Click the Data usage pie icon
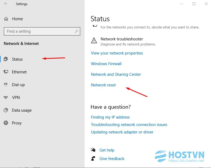This screenshot has height=168, width=211. point(6,110)
